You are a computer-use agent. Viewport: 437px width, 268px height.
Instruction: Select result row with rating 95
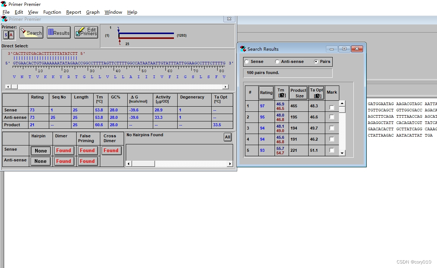point(292,117)
